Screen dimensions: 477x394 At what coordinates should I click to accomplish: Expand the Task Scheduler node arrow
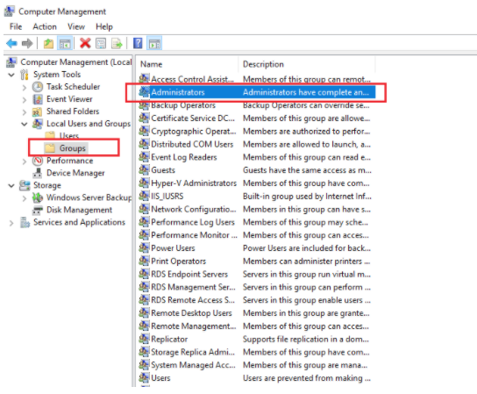[x=25, y=88]
